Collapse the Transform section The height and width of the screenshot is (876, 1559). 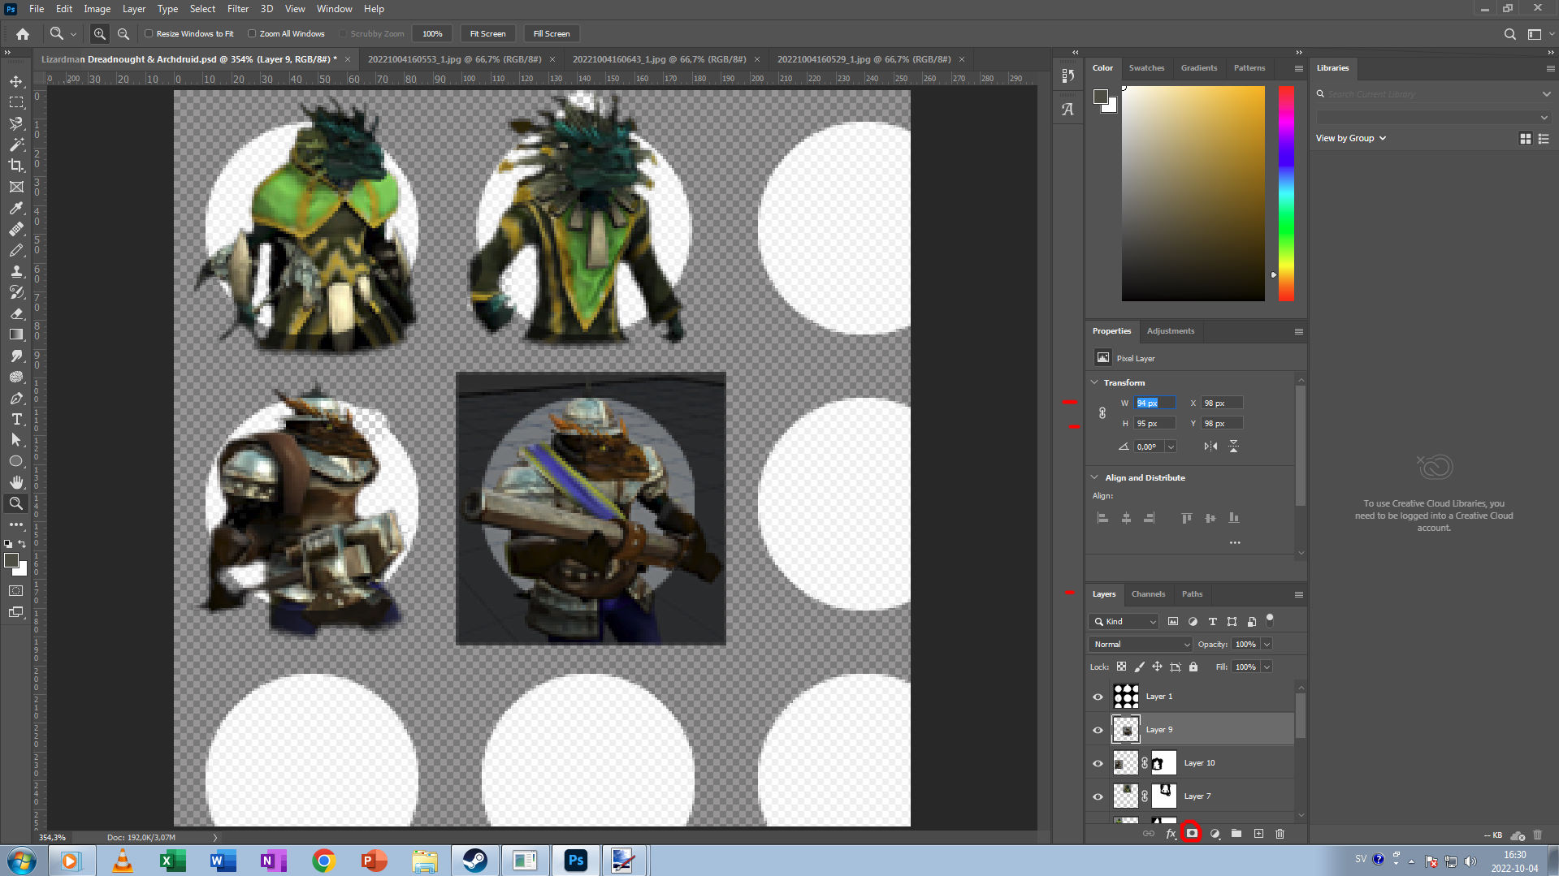pyautogui.click(x=1094, y=382)
